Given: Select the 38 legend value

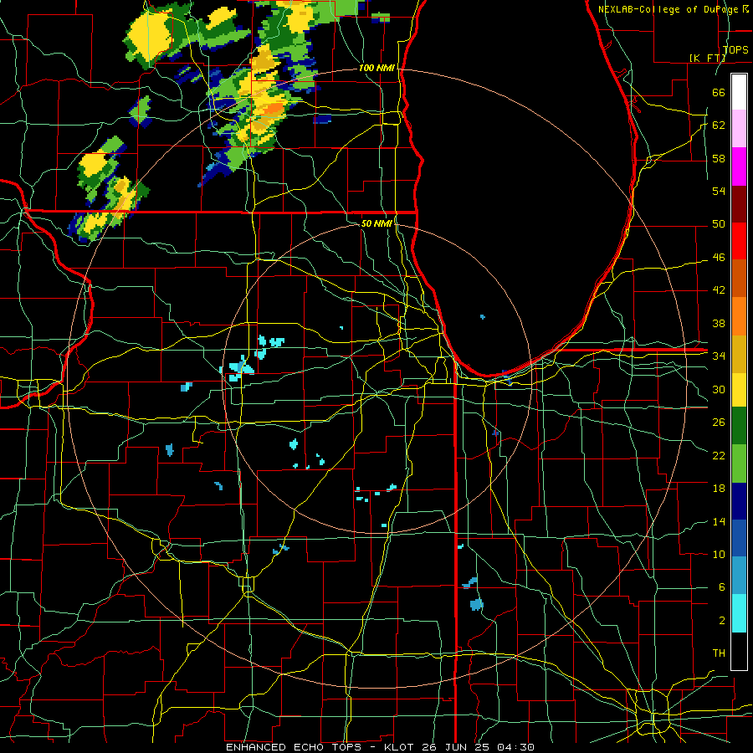Looking at the screenshot, I should 719,324.
